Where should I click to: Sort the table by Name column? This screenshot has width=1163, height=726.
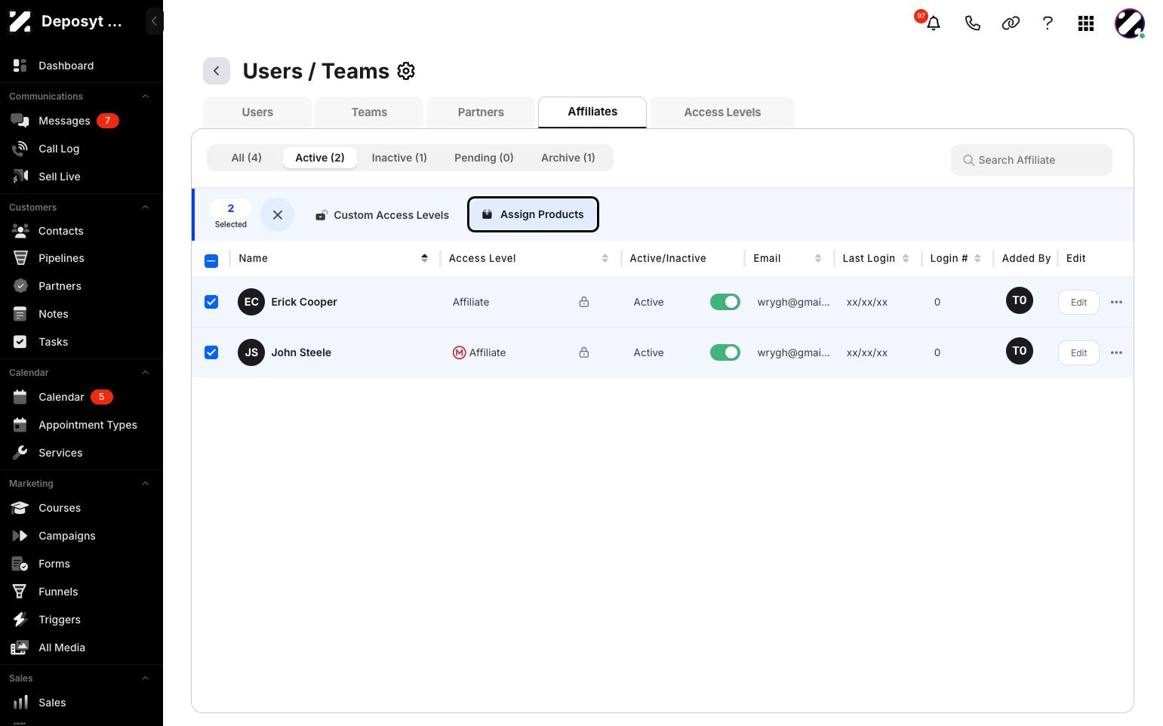[425, 258]
